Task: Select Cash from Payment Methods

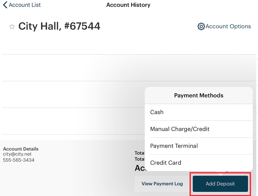Action: (x=157, y=112)
